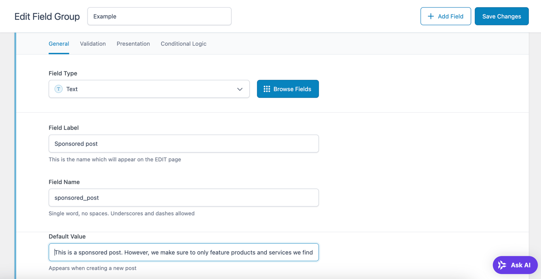Switch to the Conditional Logic tab

click(183, 44)
